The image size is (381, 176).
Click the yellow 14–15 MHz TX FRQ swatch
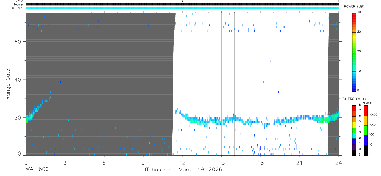click(x=354, y=125)
